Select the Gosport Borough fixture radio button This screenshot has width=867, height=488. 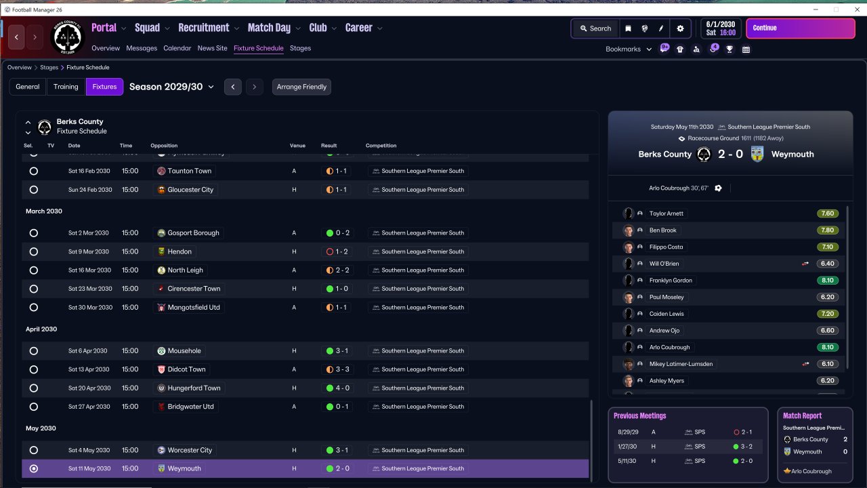pos(34,232)
